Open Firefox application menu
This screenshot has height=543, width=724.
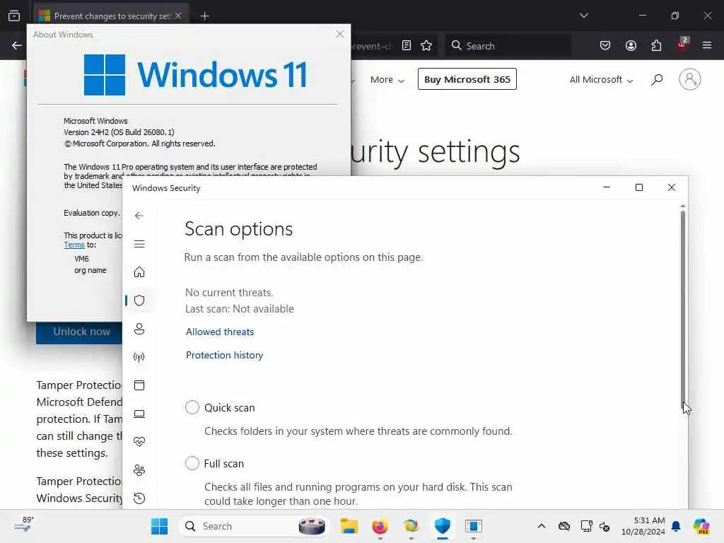click(x=707, y=45)
